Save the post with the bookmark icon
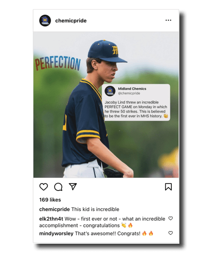 [x=168, y=187]
